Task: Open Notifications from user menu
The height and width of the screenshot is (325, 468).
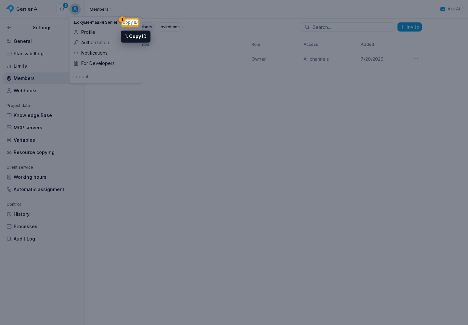Action: point(106,53)
